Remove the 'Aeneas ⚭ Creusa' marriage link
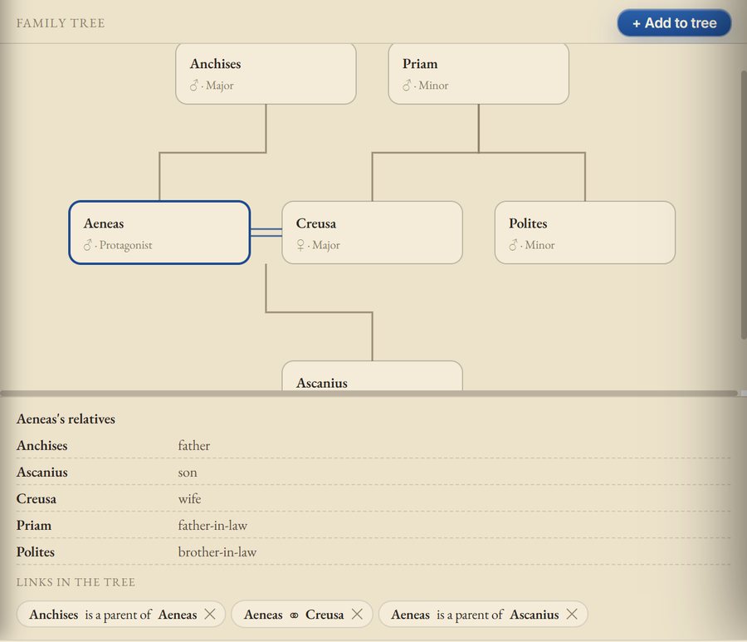The height and width of the screenshot is (642, 747). point(357,614)
